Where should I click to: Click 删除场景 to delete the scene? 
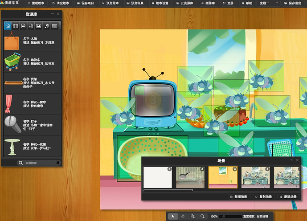[x=289, y=196]
